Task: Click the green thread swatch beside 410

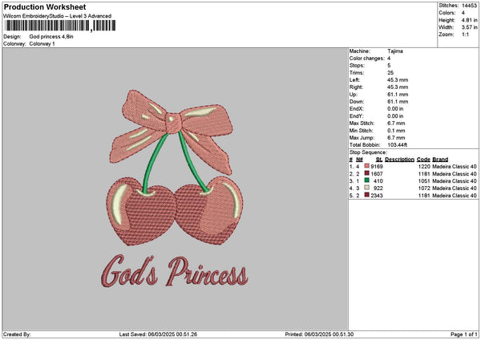Action: pos(366,180)
